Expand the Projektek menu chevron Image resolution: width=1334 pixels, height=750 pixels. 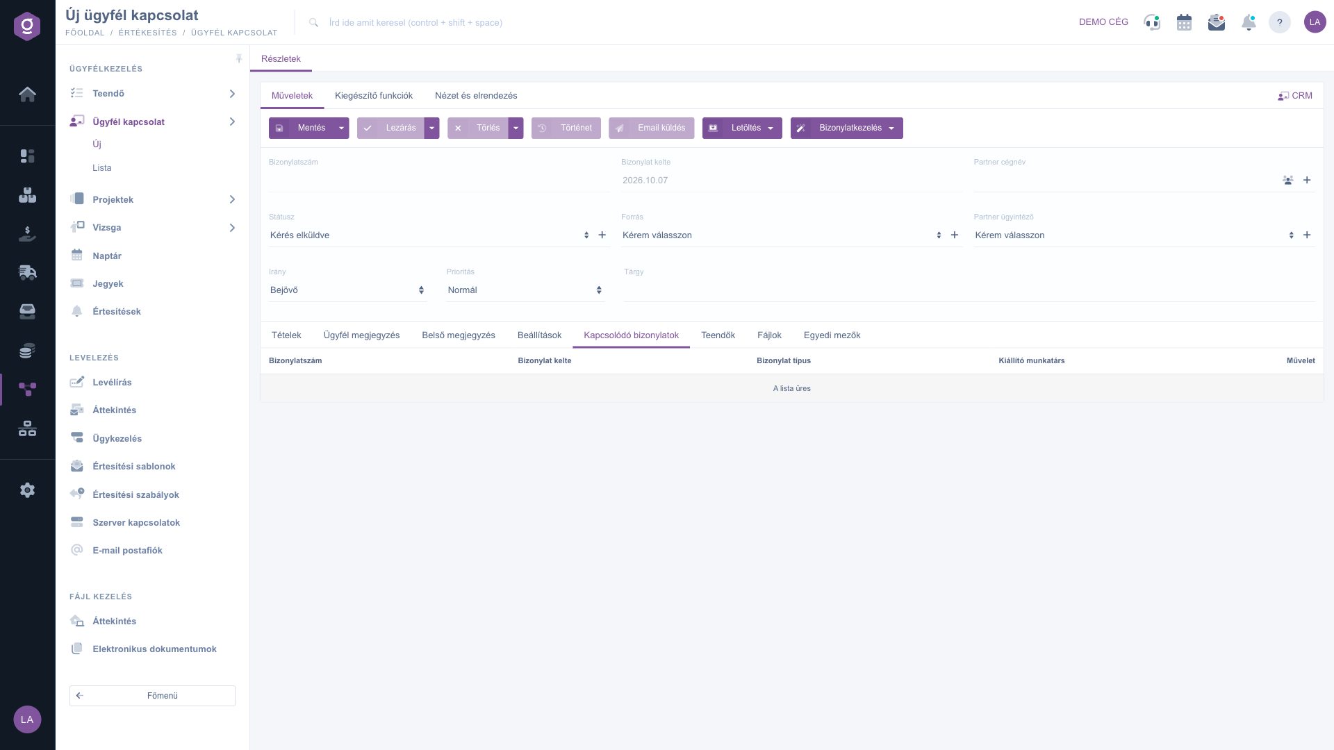232,200
